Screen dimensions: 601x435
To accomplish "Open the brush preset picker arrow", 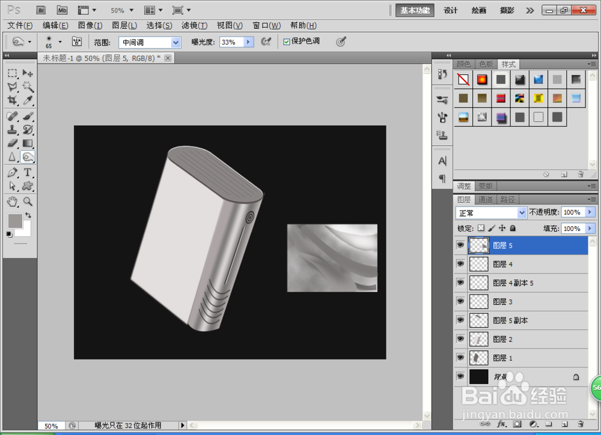I will pos(59,41).
